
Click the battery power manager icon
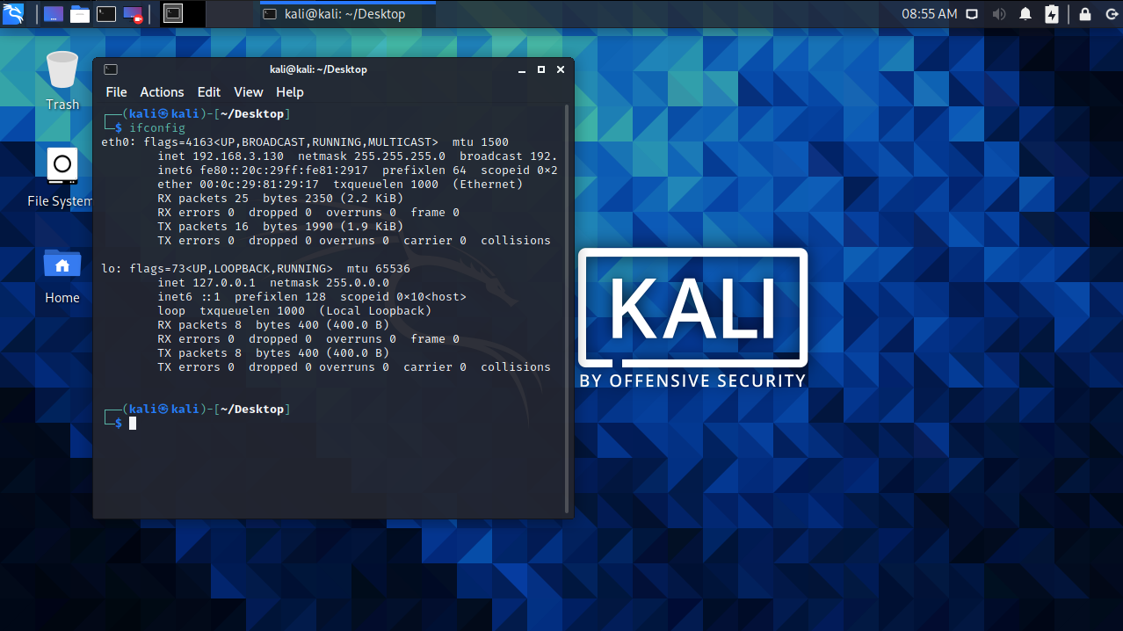(1052, 14)
